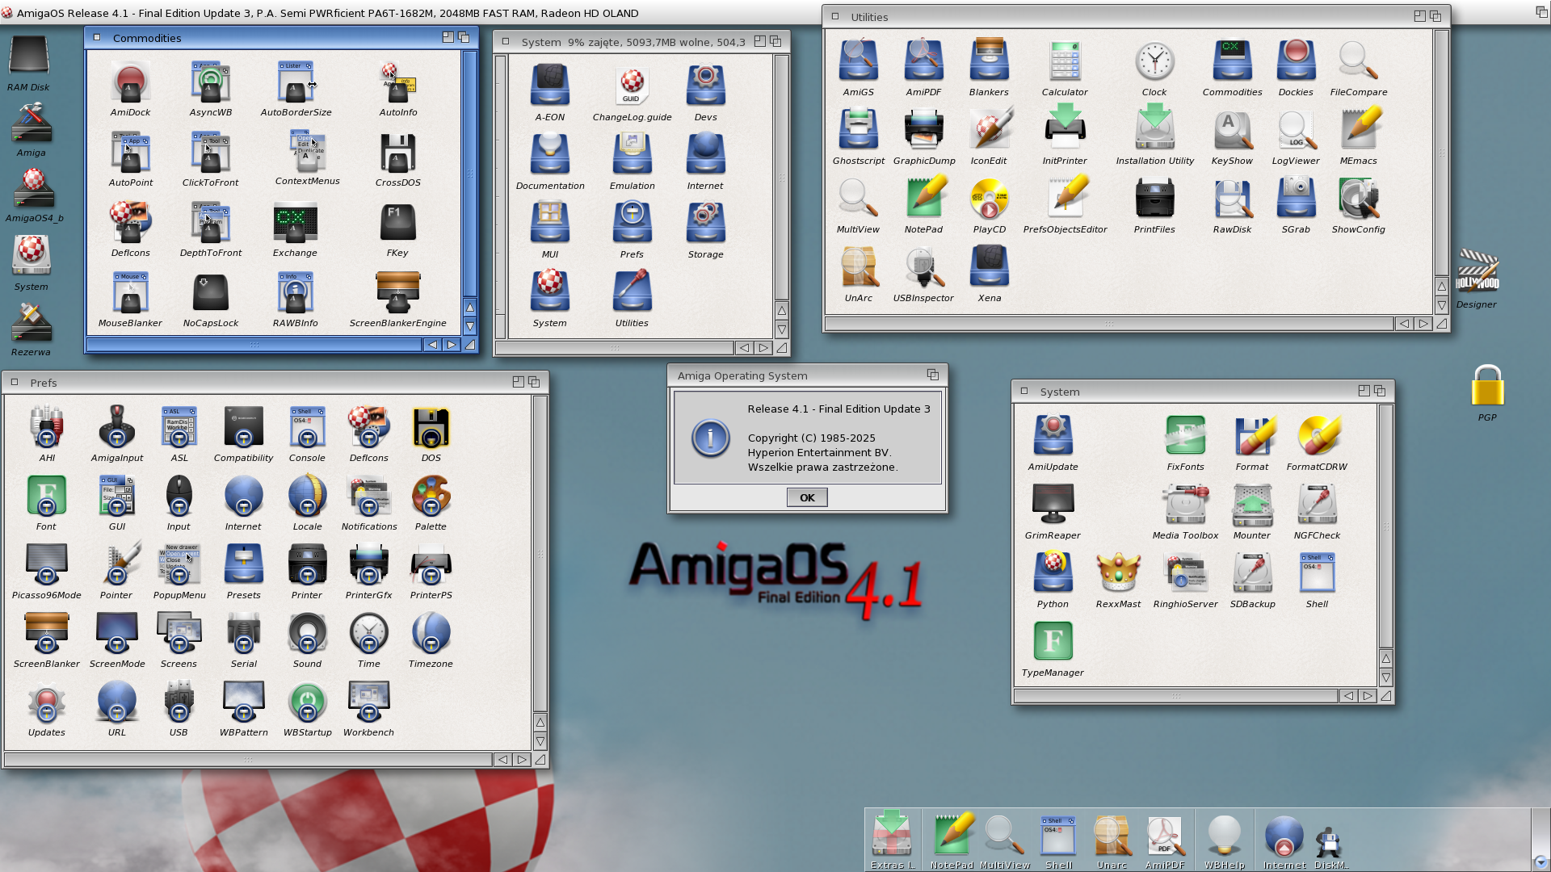The image size is (1551, 872).
Task: Click the depth gadget on the Utilities window
Action: (1435, 16)
